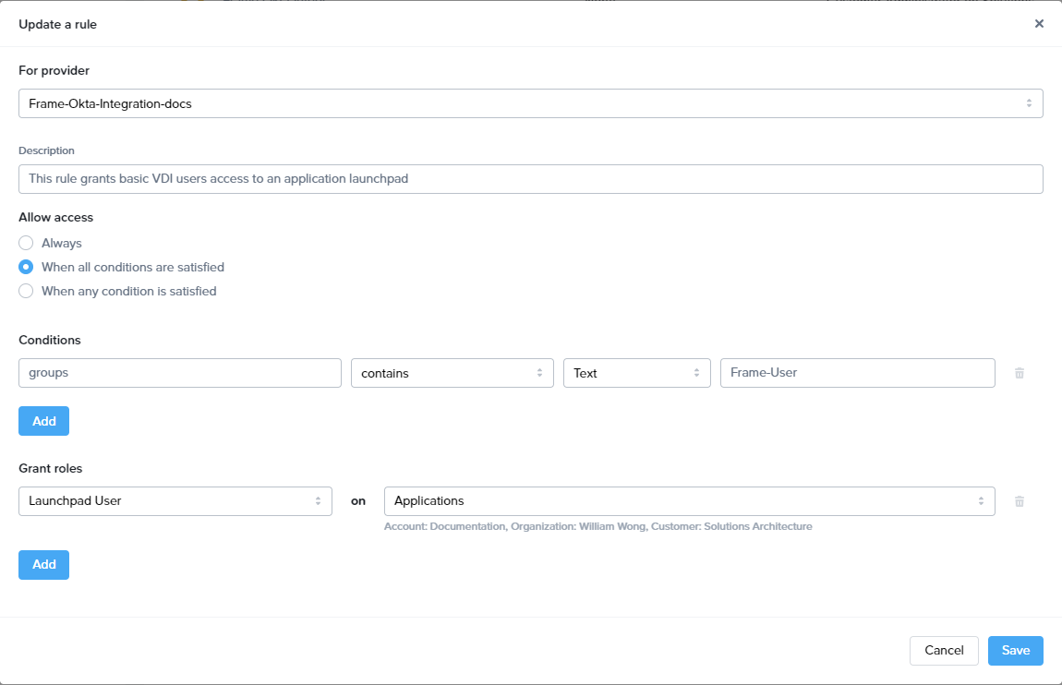Viewport: 1062px width, 685px height.
Task: Click the Frame-User value field
Action: 857,373
